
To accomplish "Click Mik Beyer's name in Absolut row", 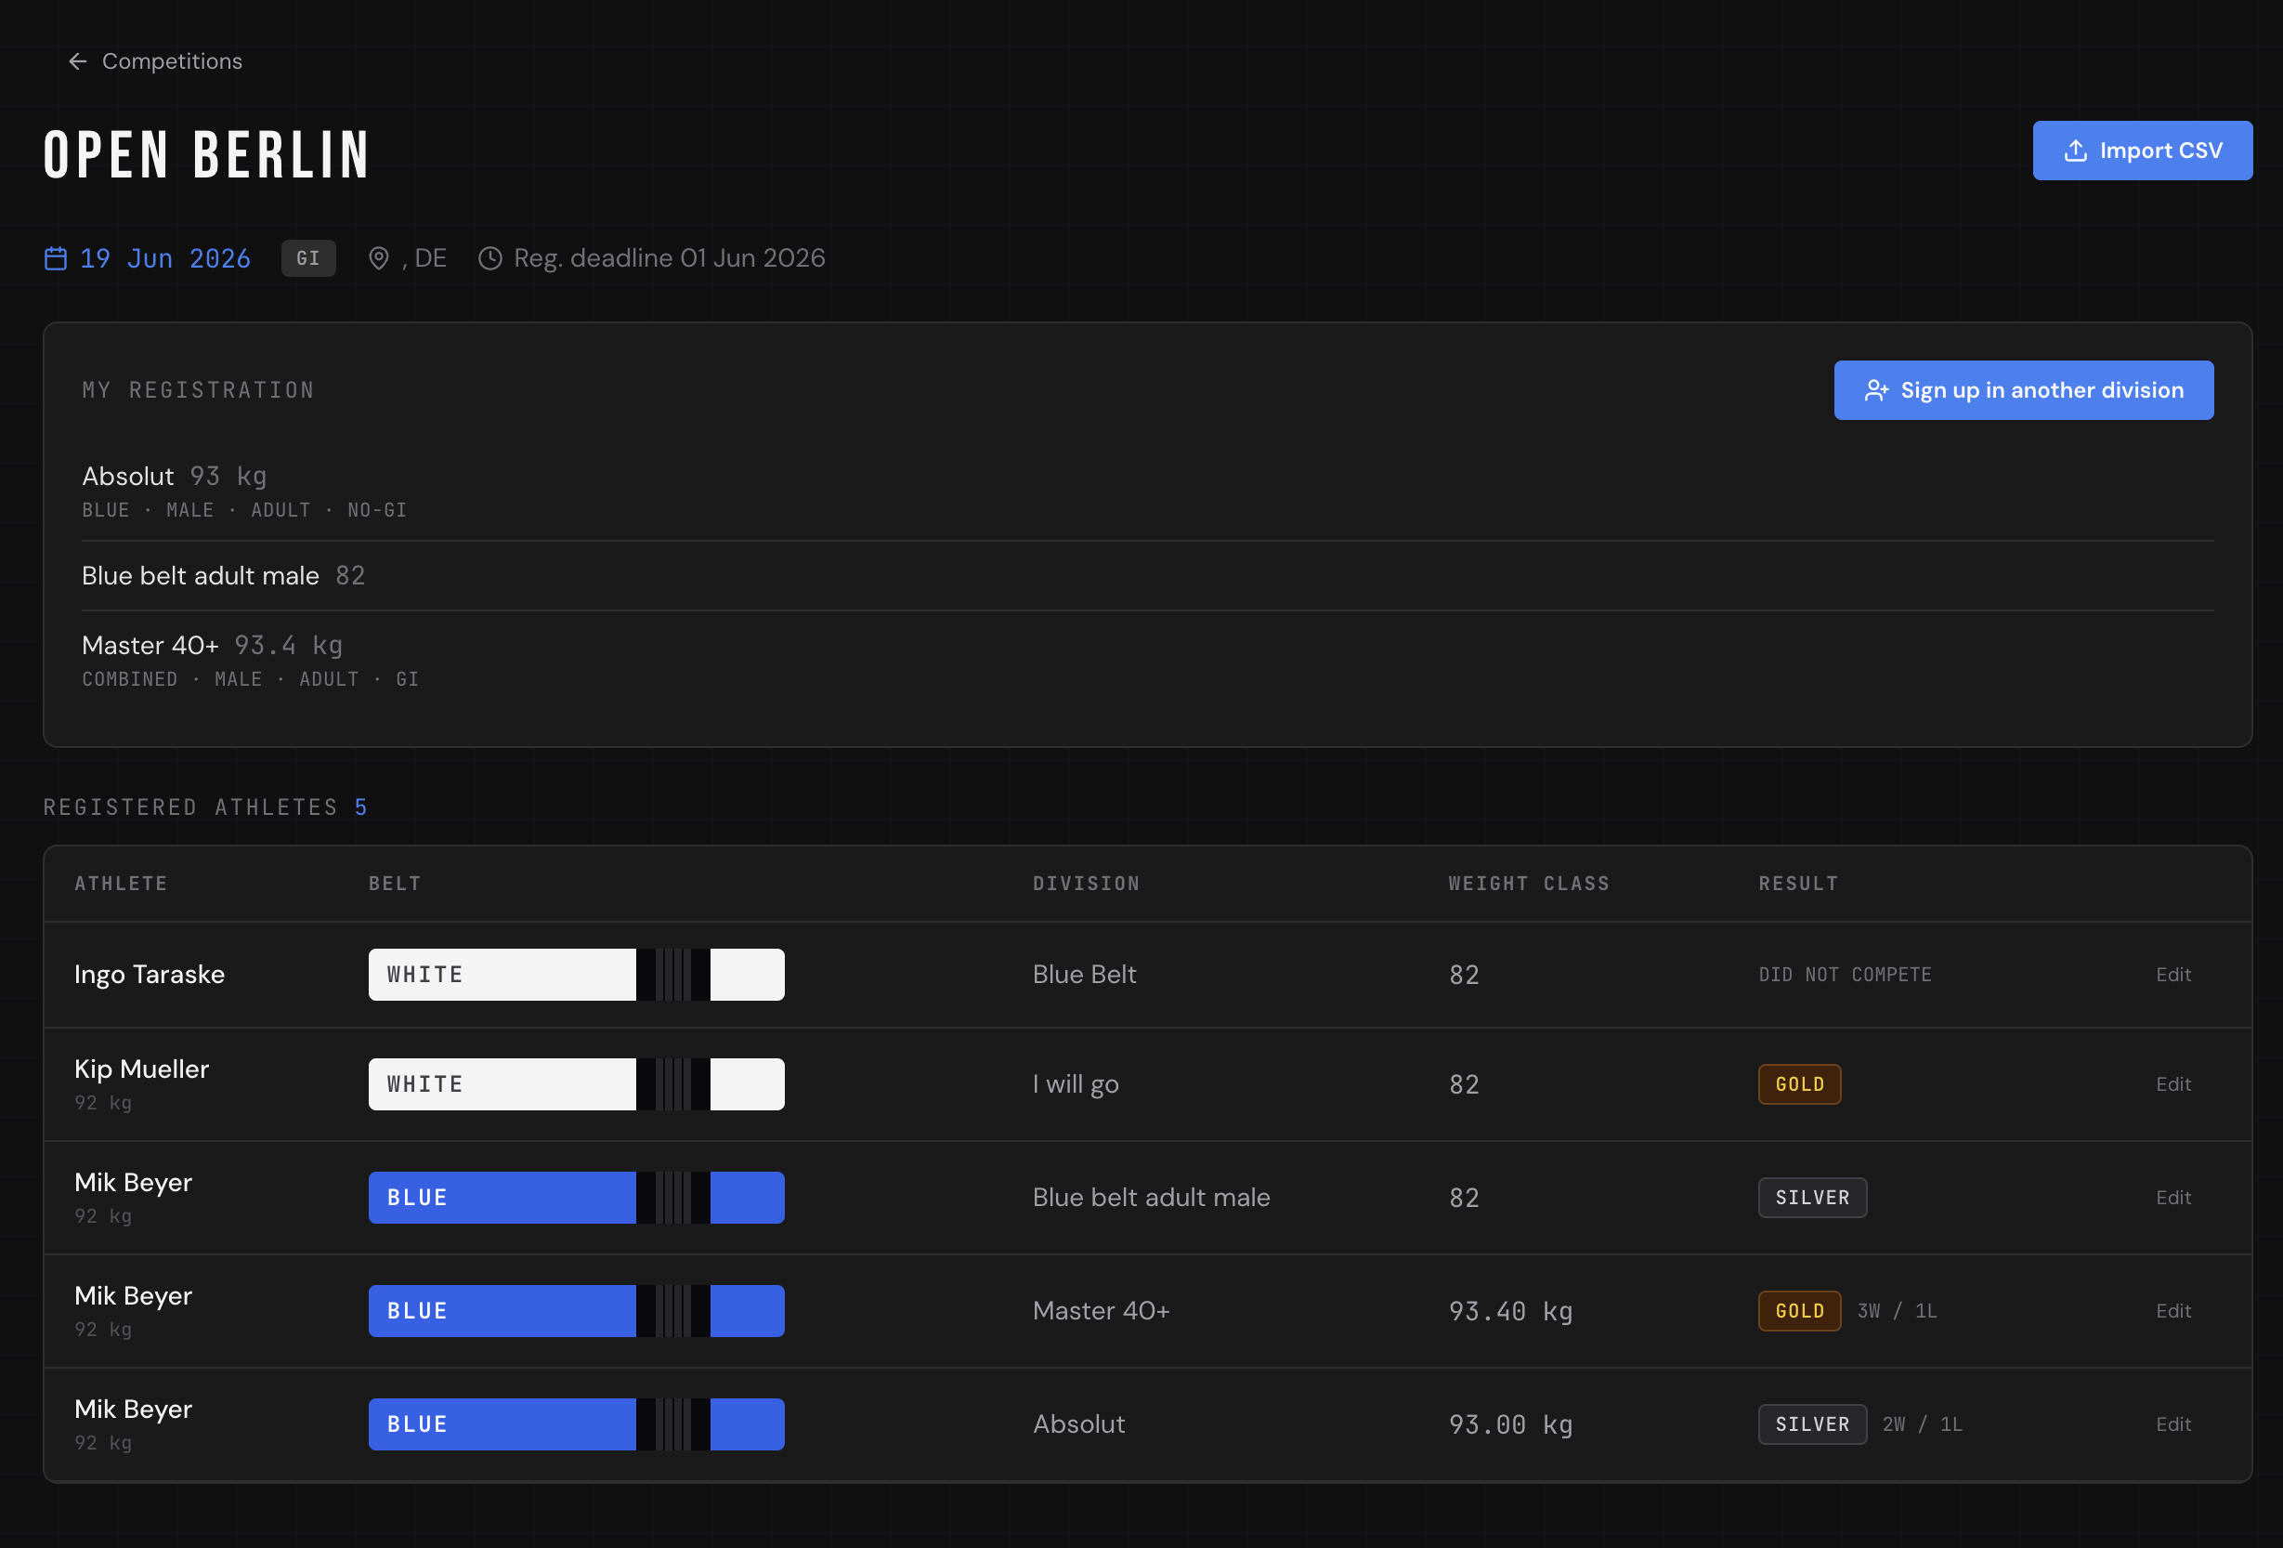I will click(134, 1410).
